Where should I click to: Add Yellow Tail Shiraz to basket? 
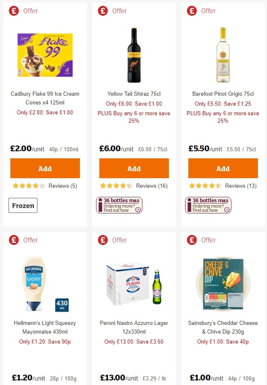[134, 168]
